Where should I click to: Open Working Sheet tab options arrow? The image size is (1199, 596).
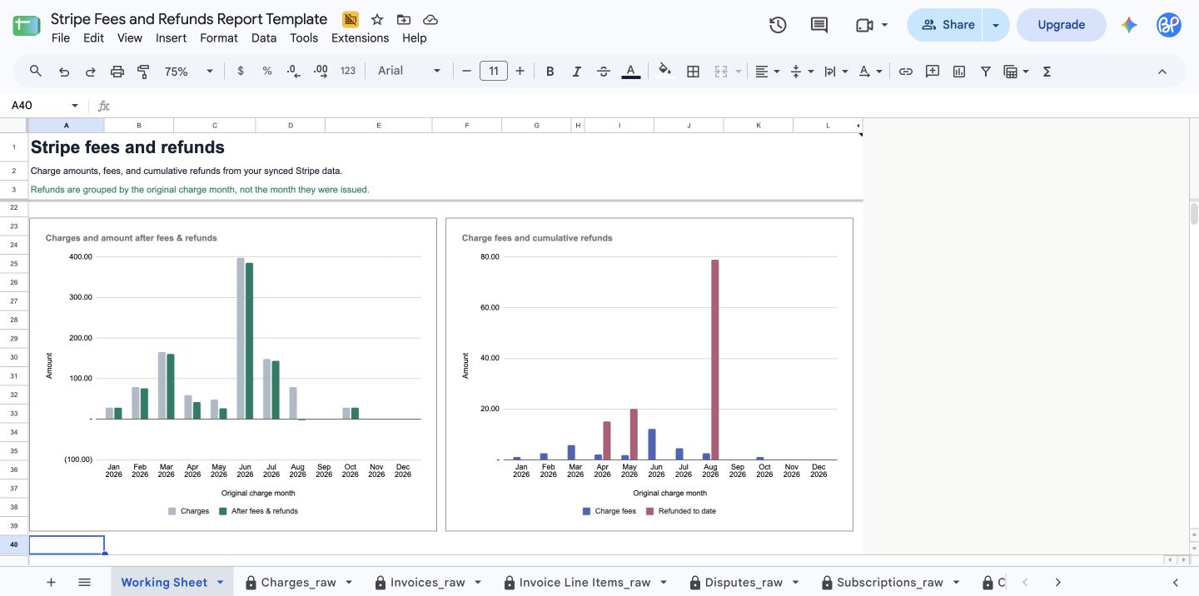(x=220, y=583)
